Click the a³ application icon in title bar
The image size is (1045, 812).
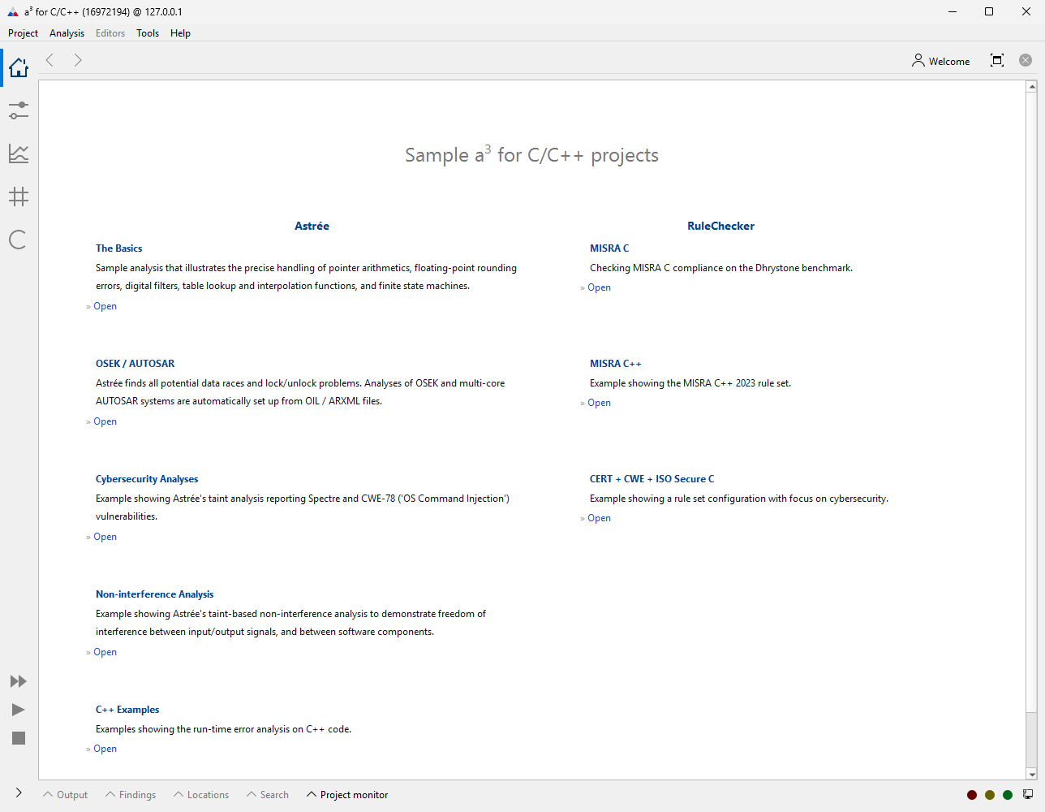coord(12,12)
